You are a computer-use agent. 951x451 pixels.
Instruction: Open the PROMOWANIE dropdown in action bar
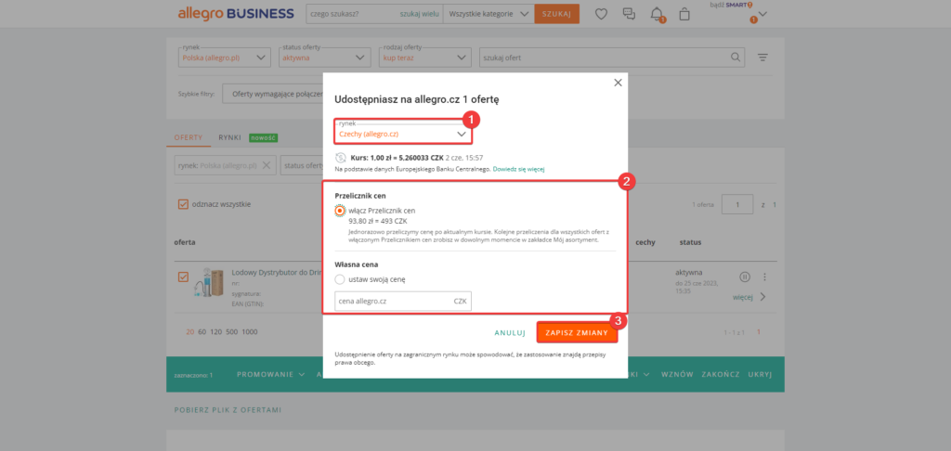click(270, 375)
